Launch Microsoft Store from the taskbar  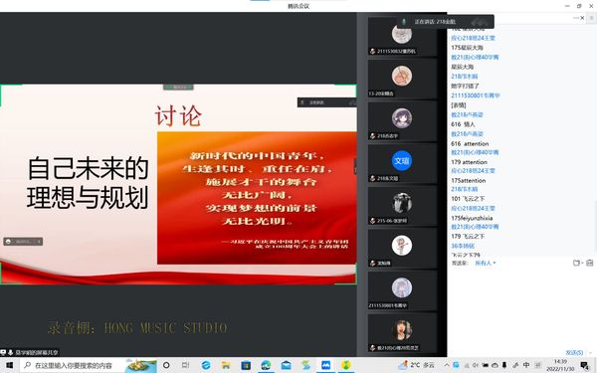pyautogui.click(x=246, y=365)
